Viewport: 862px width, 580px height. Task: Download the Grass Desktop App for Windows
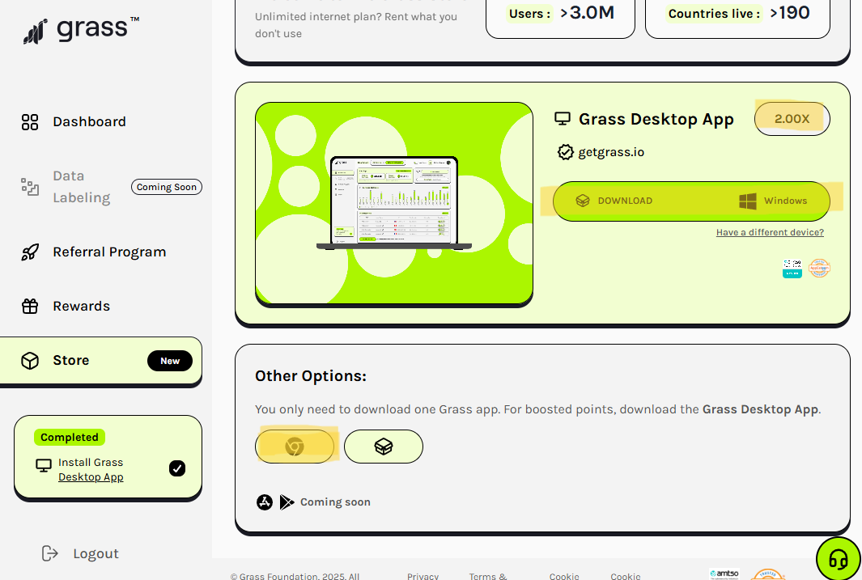coord(691,201)
